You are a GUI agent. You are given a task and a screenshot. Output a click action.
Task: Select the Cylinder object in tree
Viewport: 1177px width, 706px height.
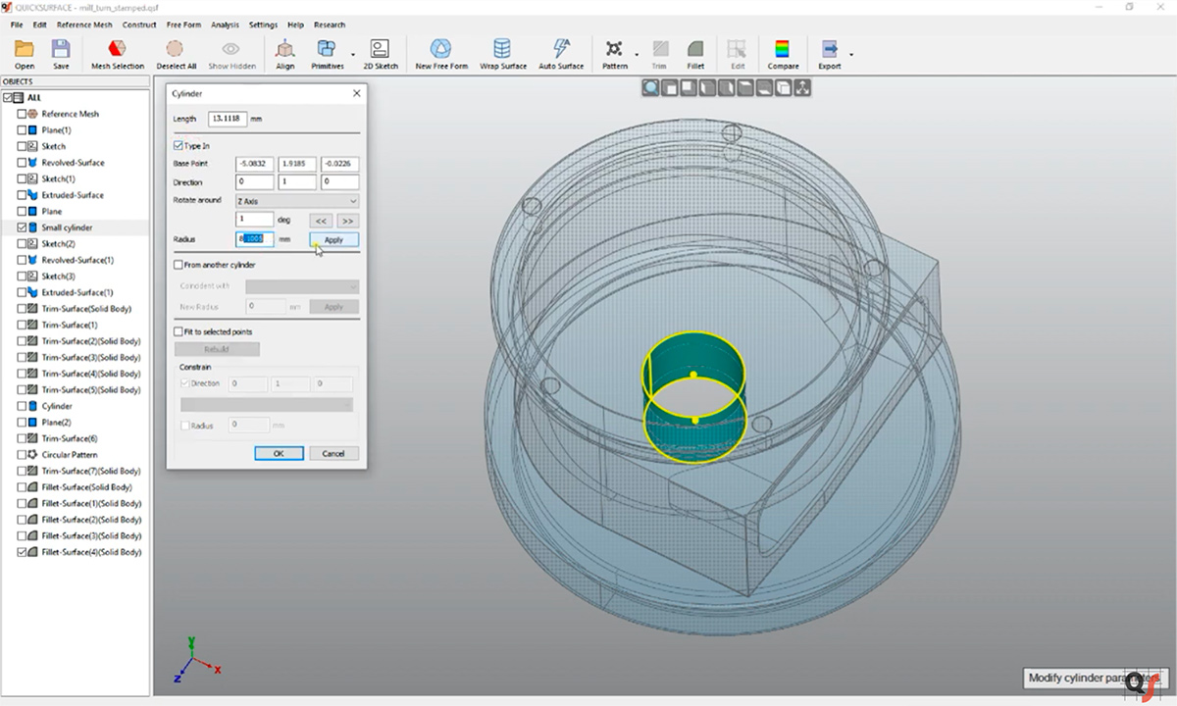pos(57,406)
